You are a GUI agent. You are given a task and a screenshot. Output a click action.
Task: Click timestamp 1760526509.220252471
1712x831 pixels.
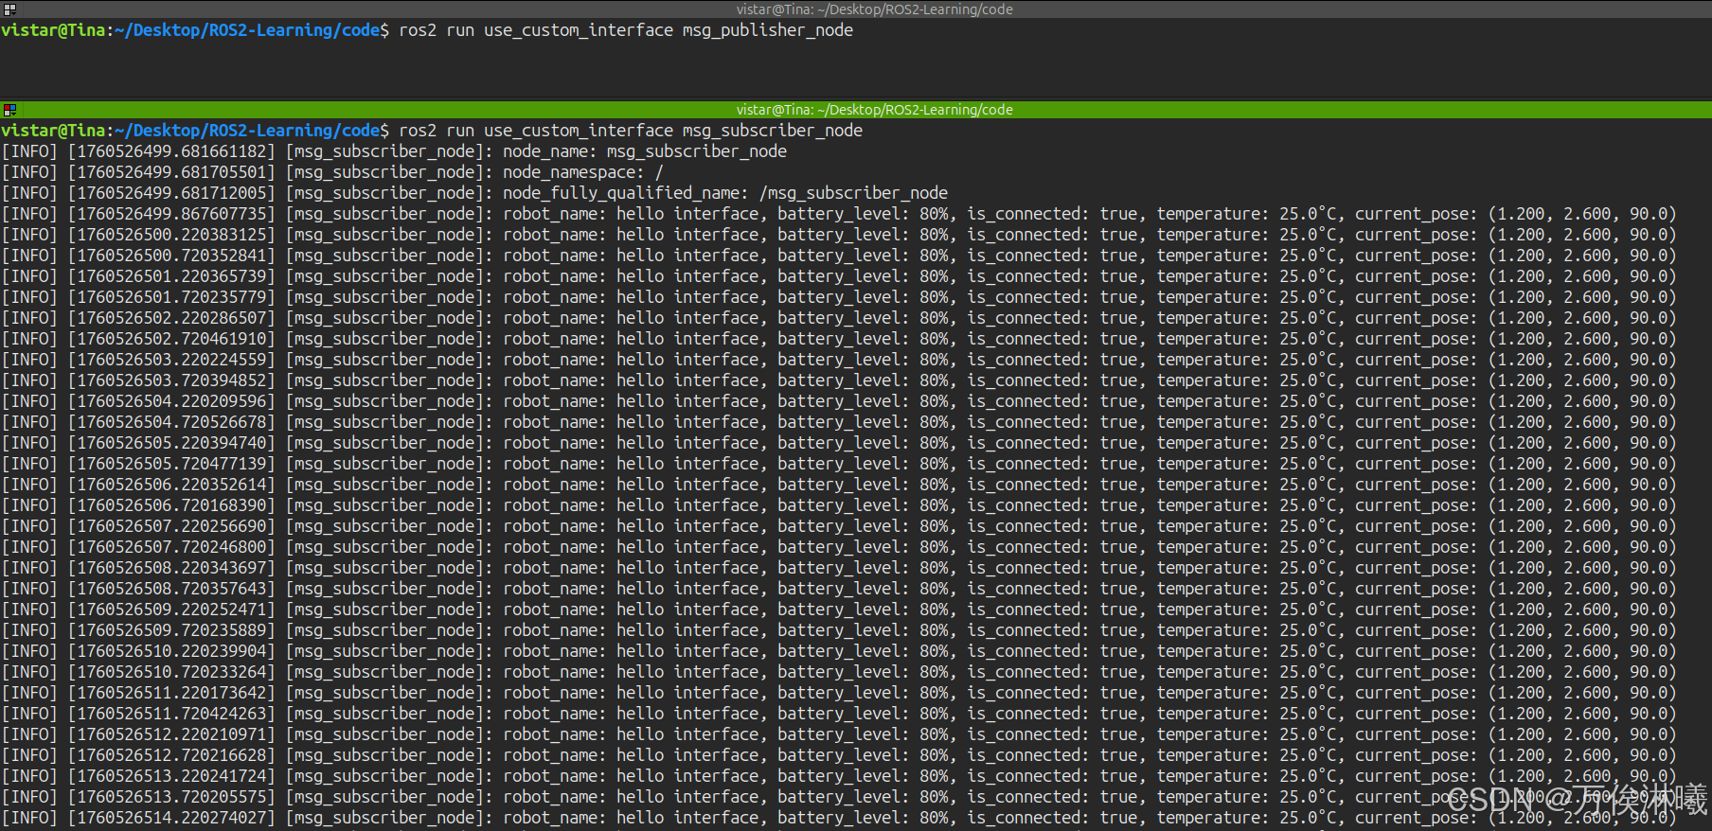pos(171,610)
